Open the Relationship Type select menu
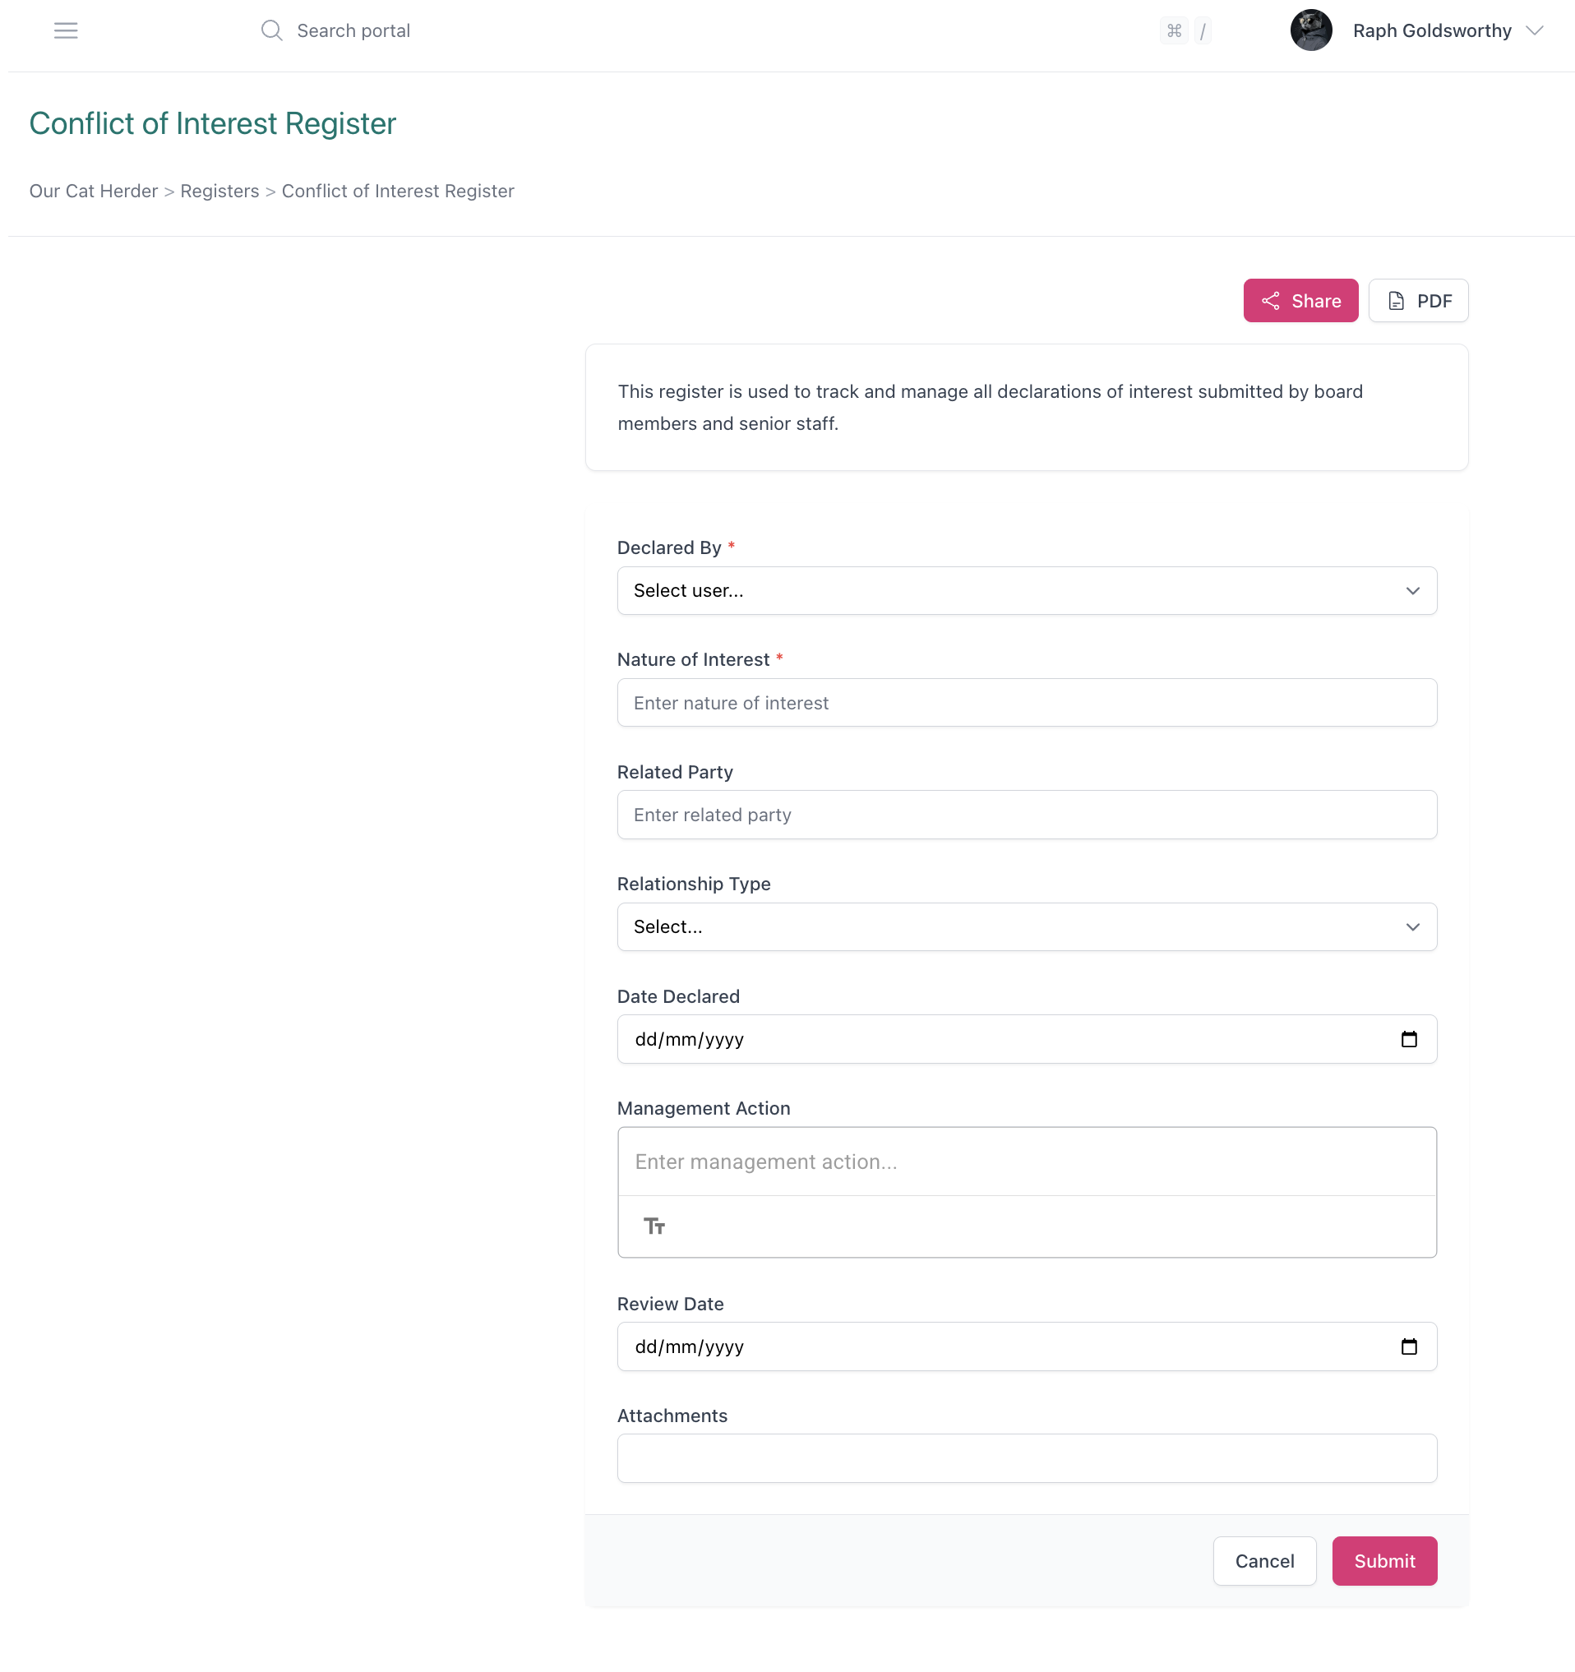Image resolution: width=1575 pixels, height=1672 pixels. tap(1026, 926)
